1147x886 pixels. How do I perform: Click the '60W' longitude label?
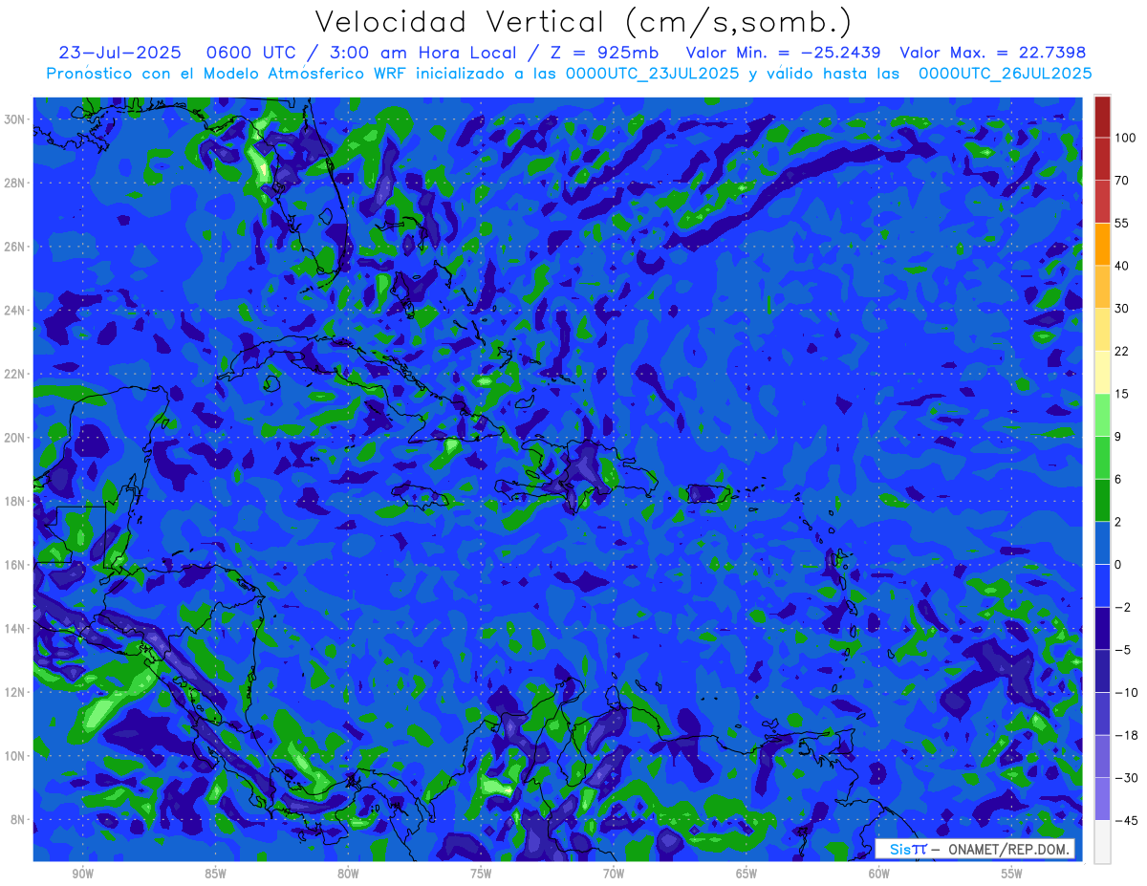pyautogui.click(x=879, y=874)
